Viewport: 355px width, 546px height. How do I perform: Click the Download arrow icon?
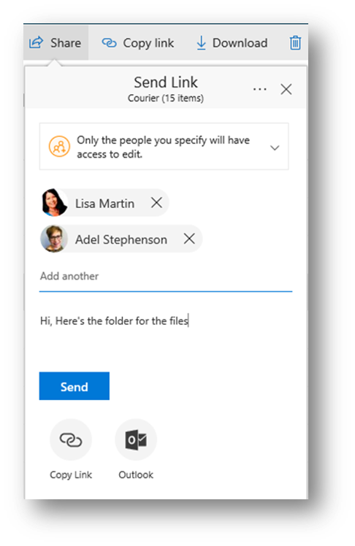[x=201, y=43]
